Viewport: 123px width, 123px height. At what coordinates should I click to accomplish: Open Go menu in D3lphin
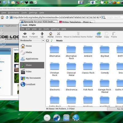(40, 29)
